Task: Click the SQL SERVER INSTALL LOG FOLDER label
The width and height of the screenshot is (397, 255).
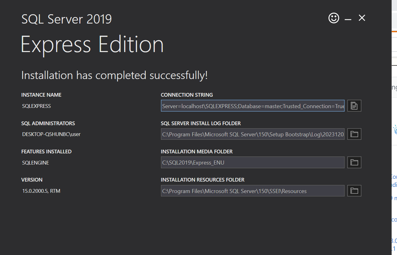Action: pos(201,123)
